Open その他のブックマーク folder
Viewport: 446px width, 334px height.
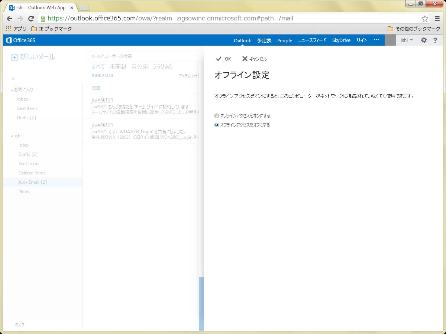pyautogui.click(x=414, y=29)
